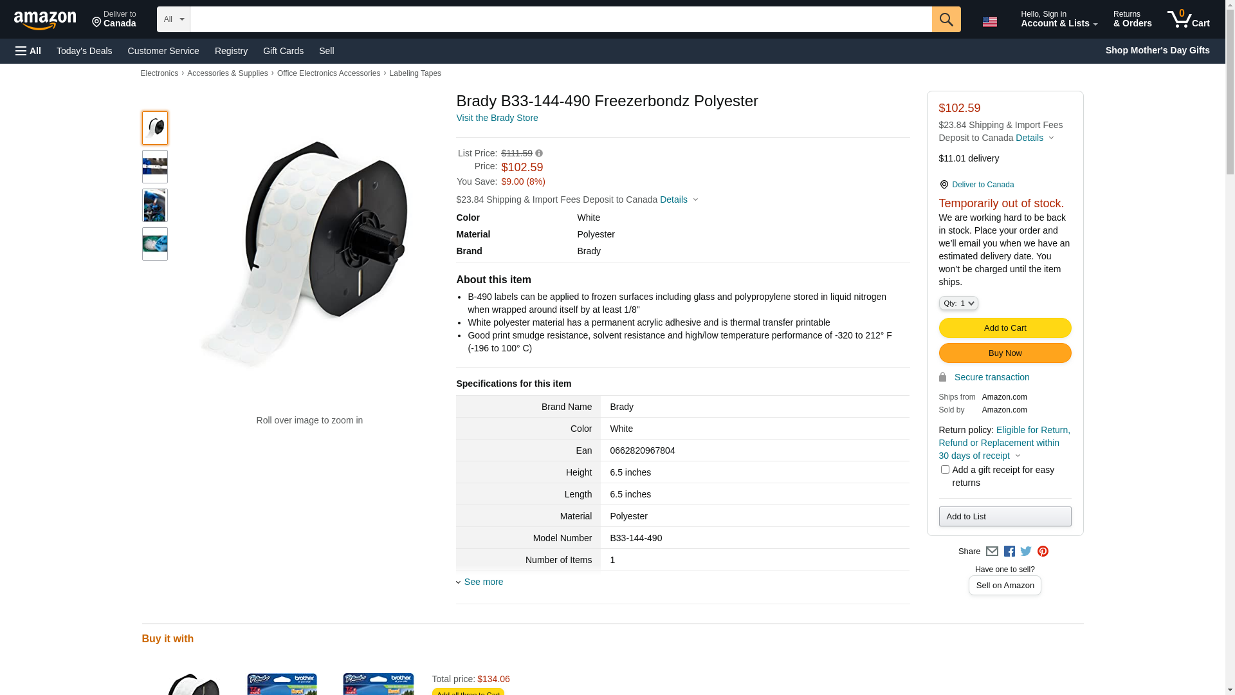
Task: Open the shopping cart icon
Action: [x=1188, y=19]
